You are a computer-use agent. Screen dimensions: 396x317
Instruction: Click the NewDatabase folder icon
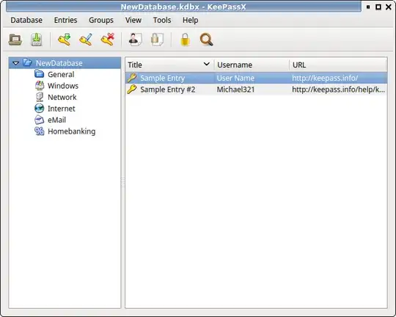click(x=27, y=62)
